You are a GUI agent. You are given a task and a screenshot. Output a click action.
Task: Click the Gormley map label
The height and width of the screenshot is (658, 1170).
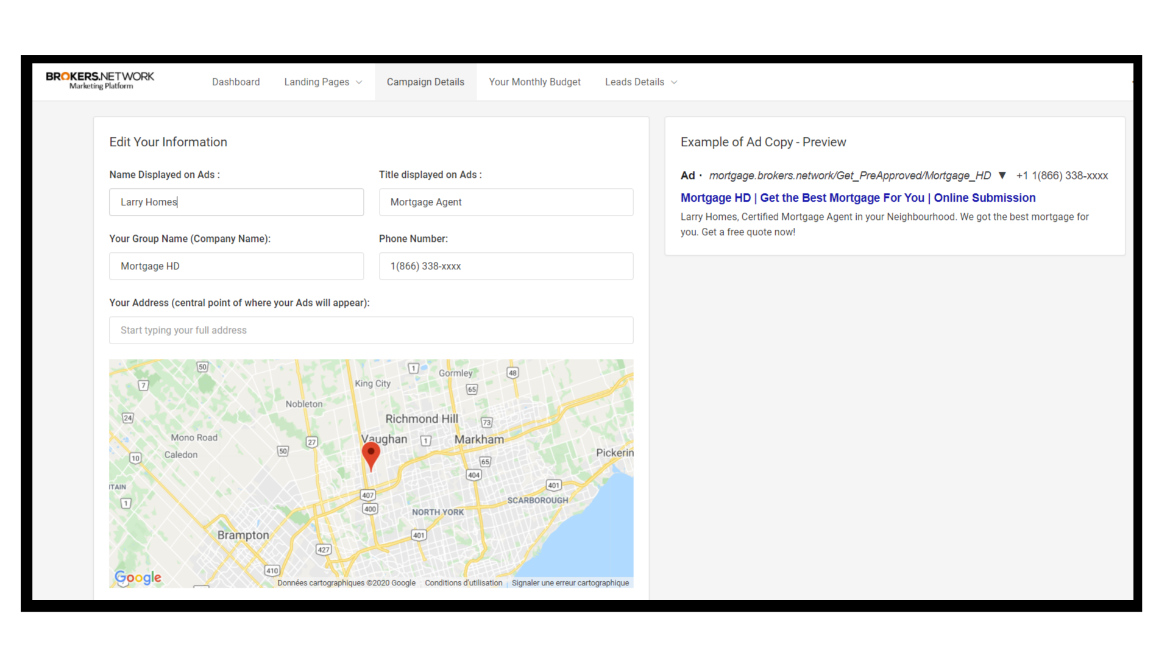(456, 373)
